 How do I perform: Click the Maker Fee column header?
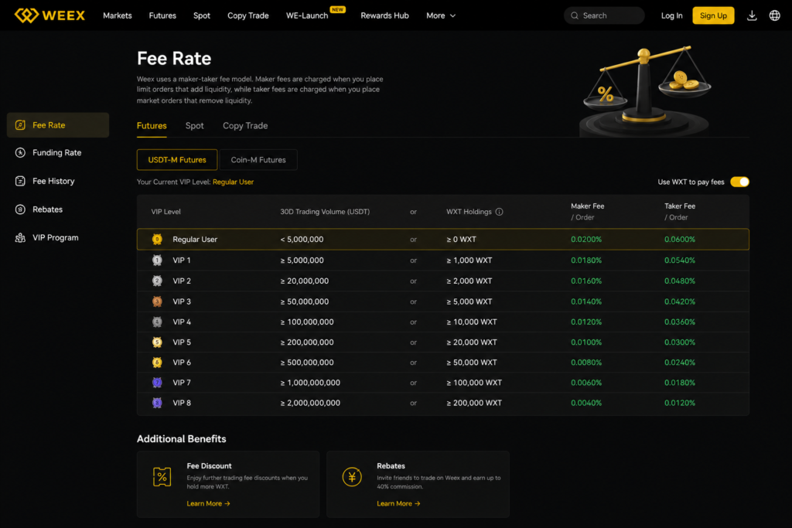coord(588,212)
